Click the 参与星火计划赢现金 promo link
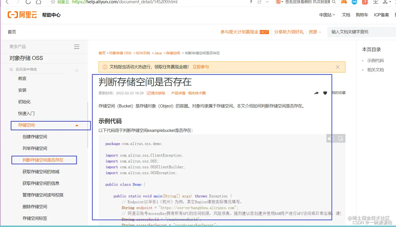This screenshot has height=227, width=396. click(245, 32)
